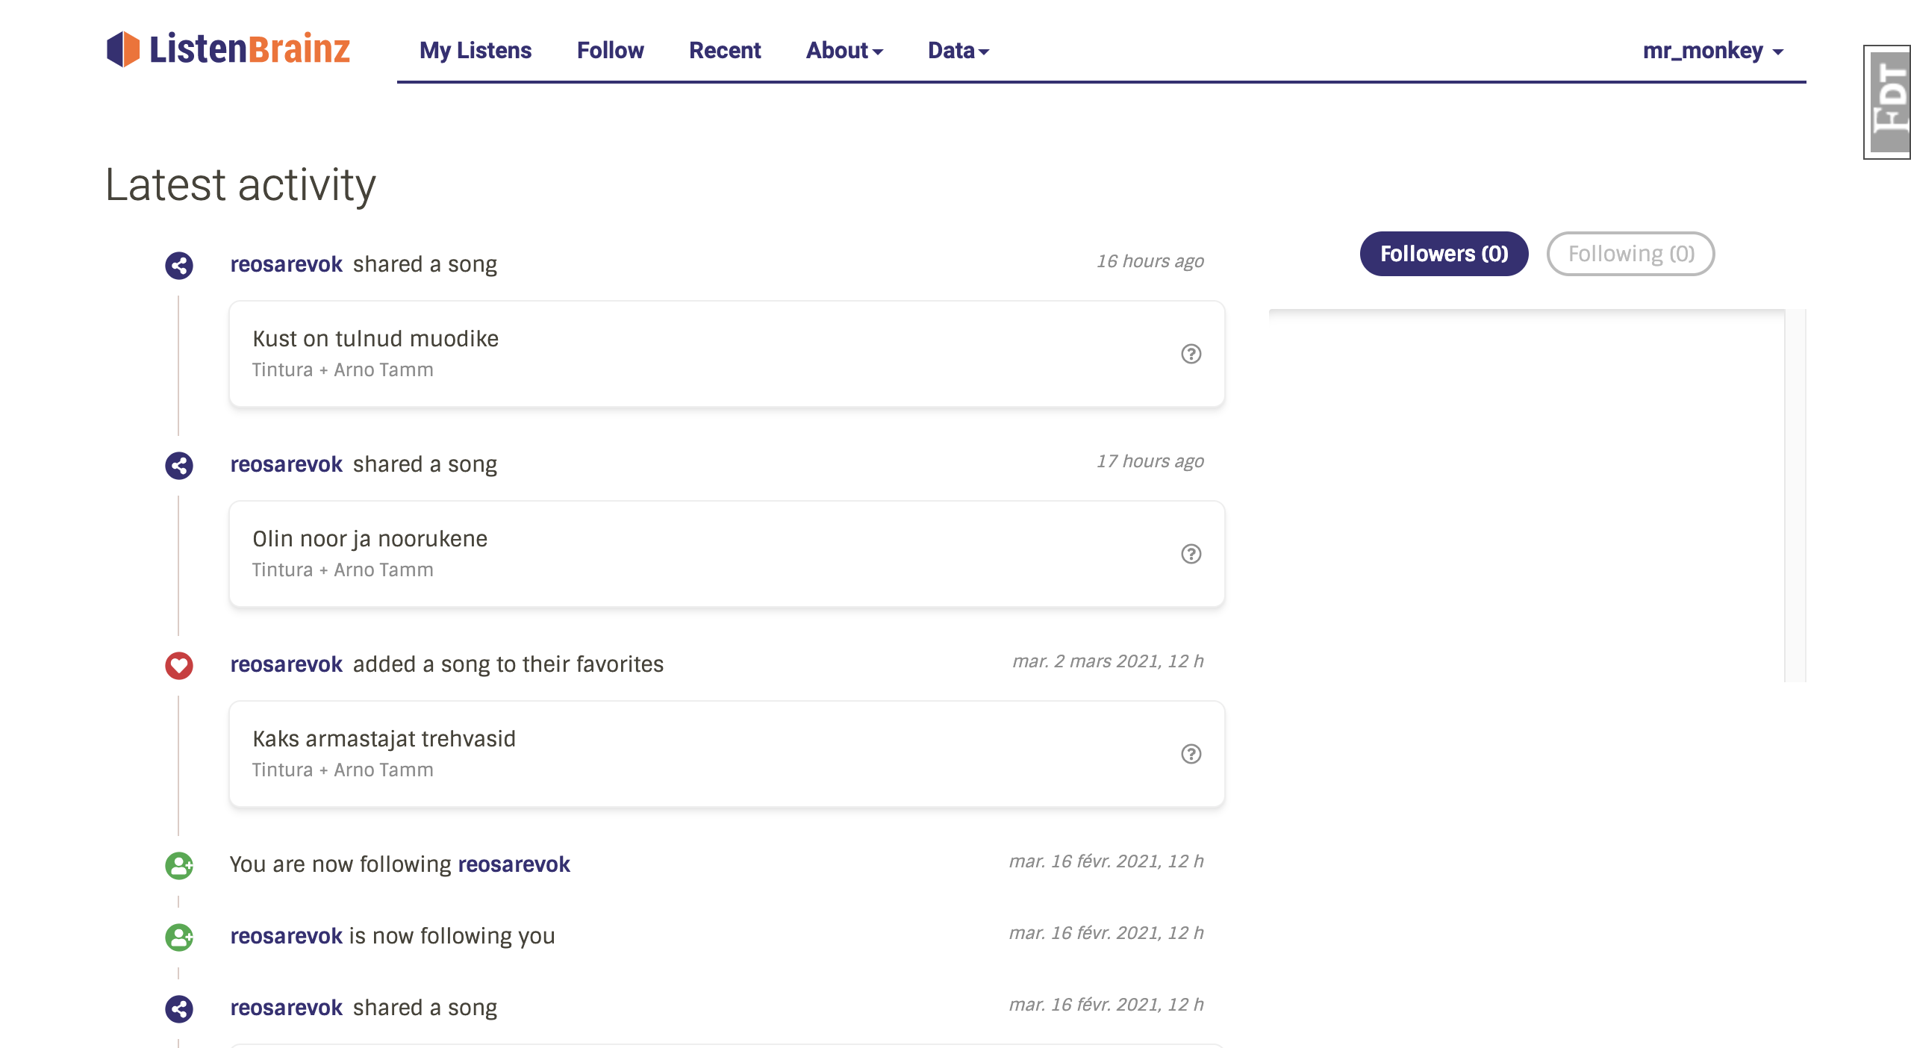Open the Recent nav item
Viewport: 1911px width, 1048px height.
724,51
